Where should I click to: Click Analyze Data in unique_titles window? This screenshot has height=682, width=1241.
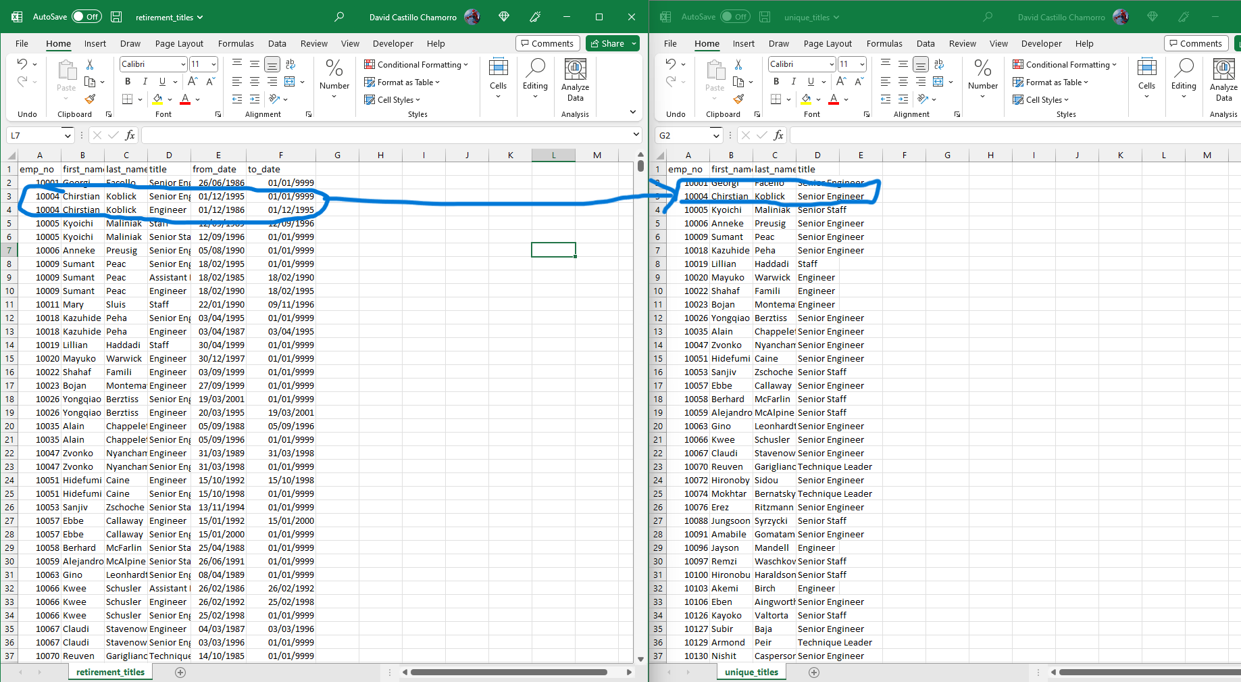(x=1223, y=80)
